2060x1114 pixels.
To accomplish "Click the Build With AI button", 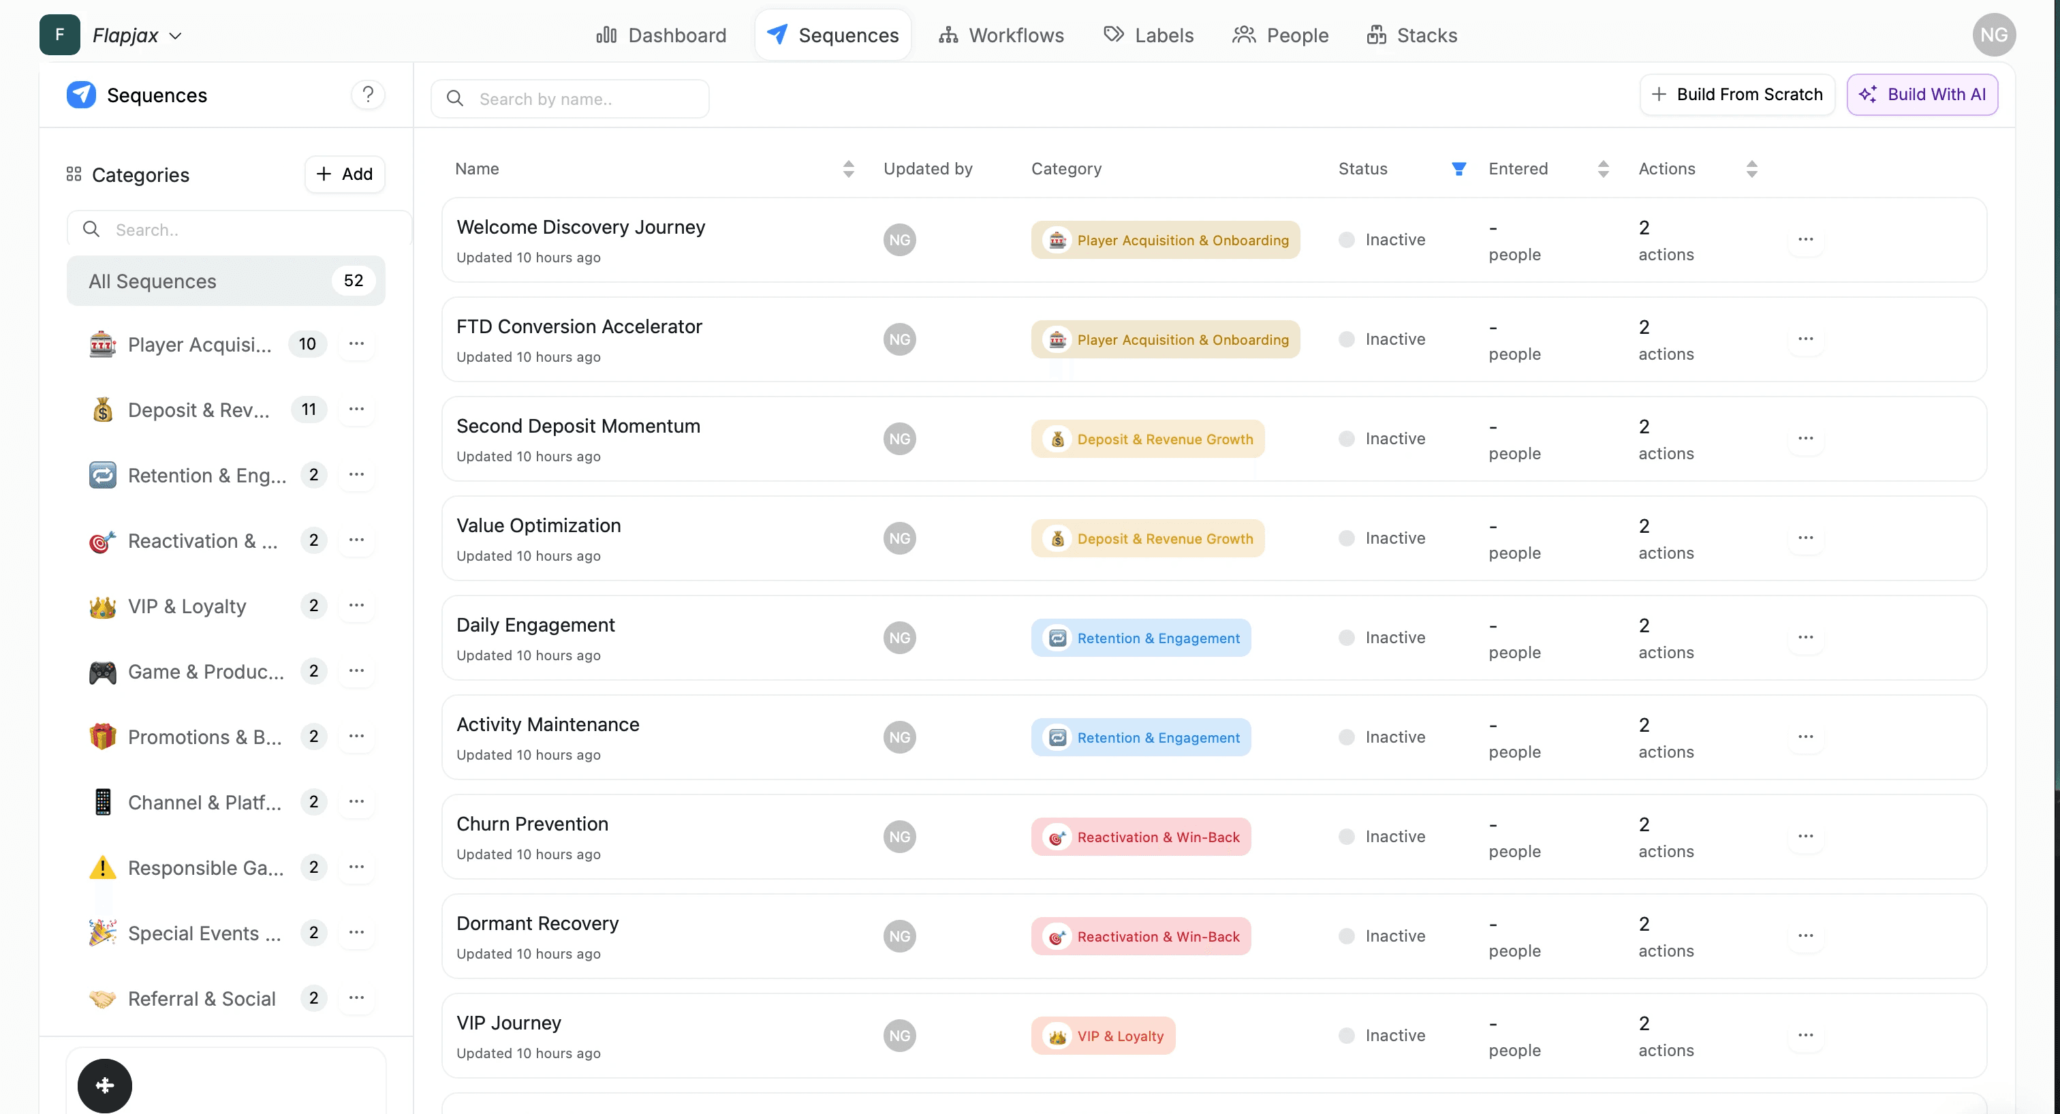I will [x=1922, y=94].
